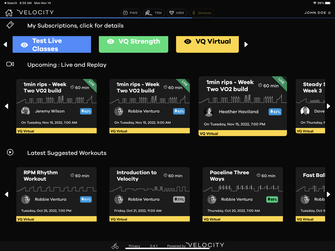Click the workout profile graph on Paceline Three Ways

coord(243,188)
